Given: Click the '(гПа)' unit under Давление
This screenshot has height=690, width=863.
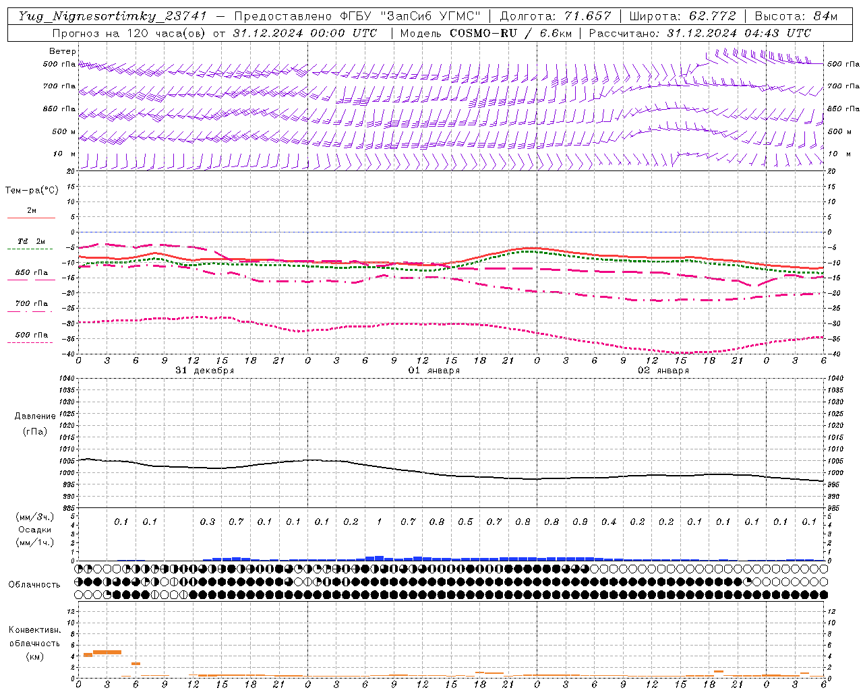Looking at the screenshot, I should (35, 431).
